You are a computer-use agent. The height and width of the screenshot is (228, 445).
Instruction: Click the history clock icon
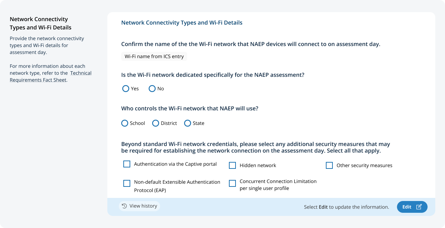[x=124, y=206]
